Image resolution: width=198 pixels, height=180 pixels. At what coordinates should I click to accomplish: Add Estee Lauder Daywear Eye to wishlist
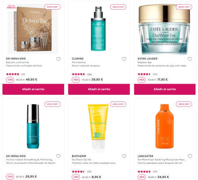[x=190, y=59]
